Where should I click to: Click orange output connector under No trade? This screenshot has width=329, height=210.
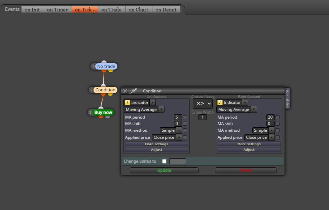104,71
